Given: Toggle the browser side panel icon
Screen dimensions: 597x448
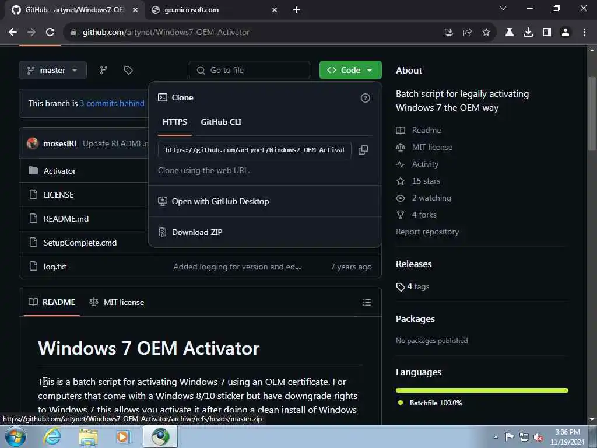Looking at the screenshot, I should click(547, 33).
